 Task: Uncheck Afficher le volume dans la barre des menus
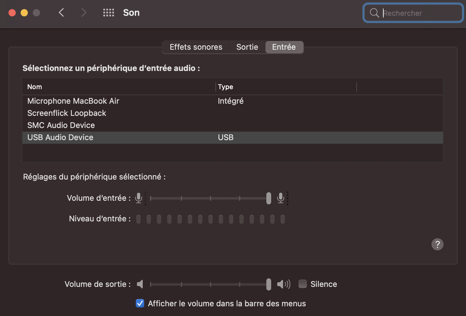click(x=140, y=303)
